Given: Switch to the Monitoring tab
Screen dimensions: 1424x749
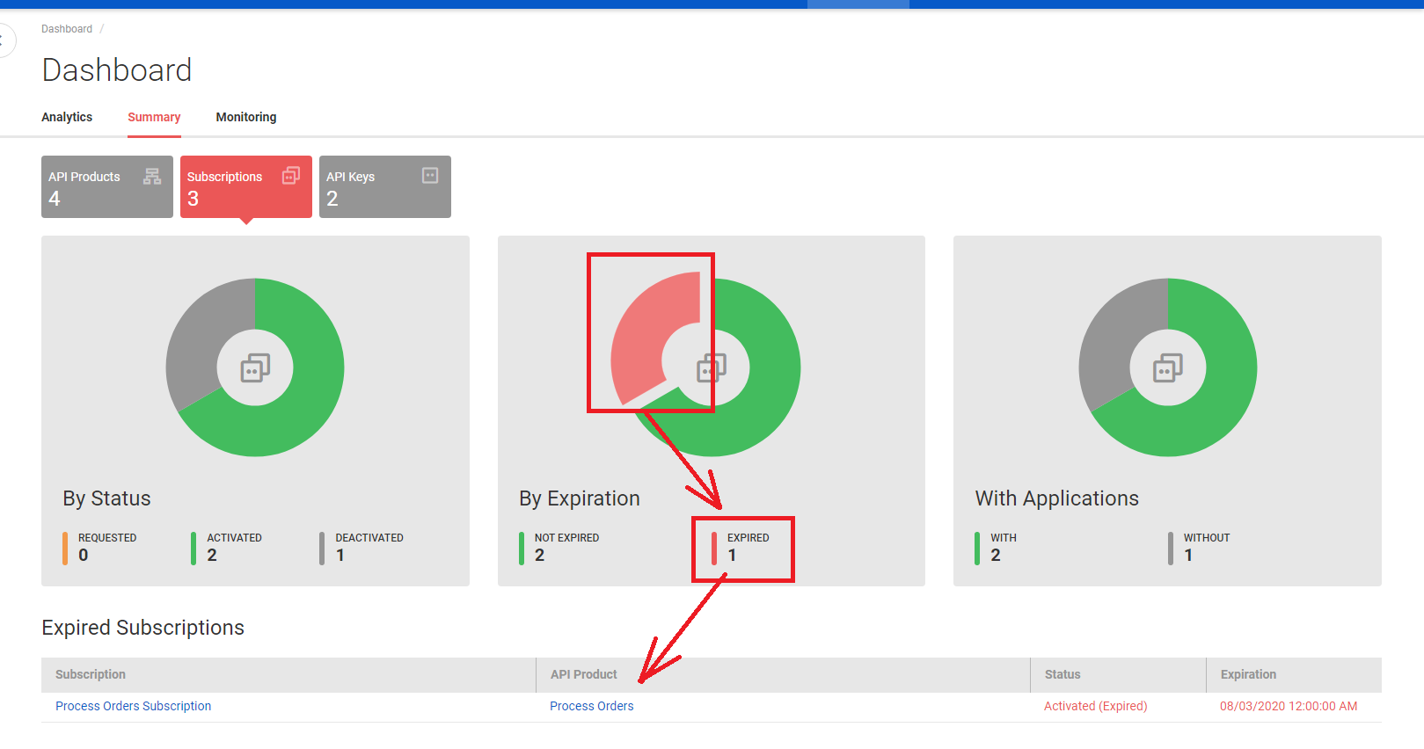Looking at the screenshot, I should point(246,117).
